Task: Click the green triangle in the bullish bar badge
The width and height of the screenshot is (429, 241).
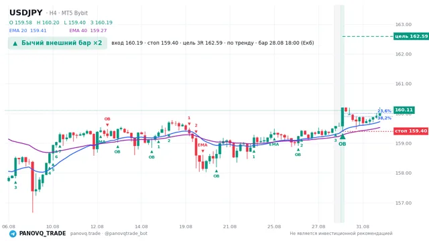Action: pos(15,43)
